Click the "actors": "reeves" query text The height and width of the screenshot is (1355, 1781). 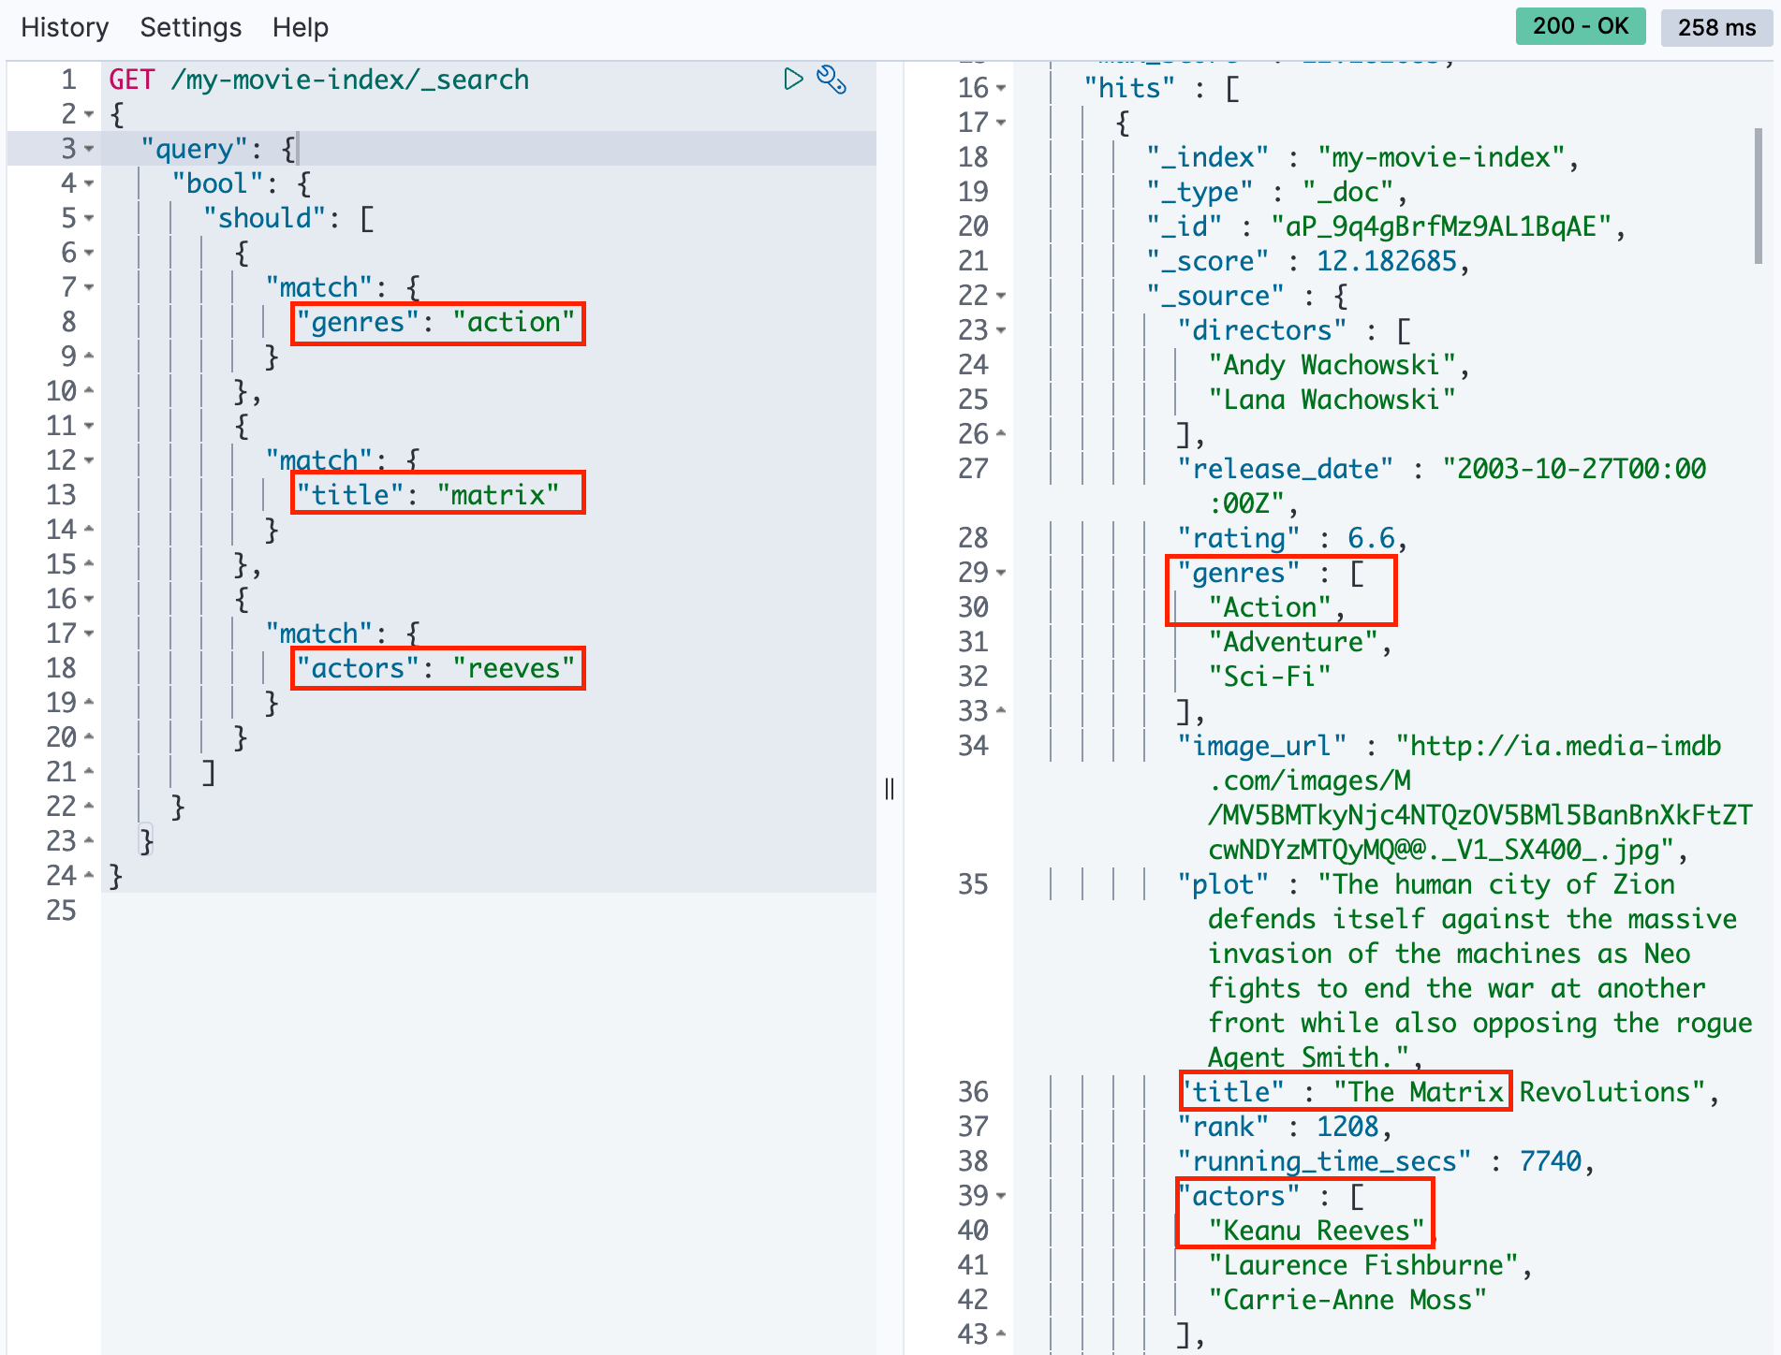(436, 668)
